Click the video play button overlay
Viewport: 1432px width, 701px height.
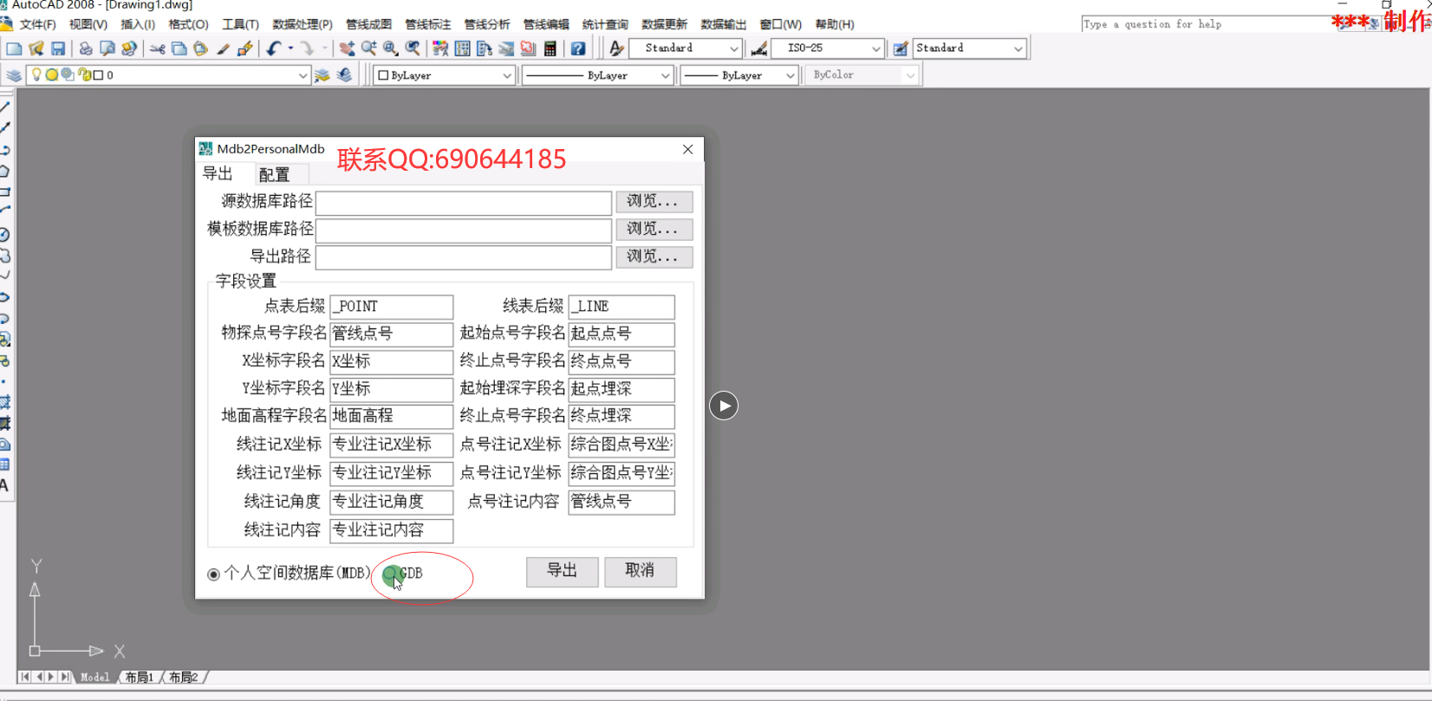[x=724, y=406]
